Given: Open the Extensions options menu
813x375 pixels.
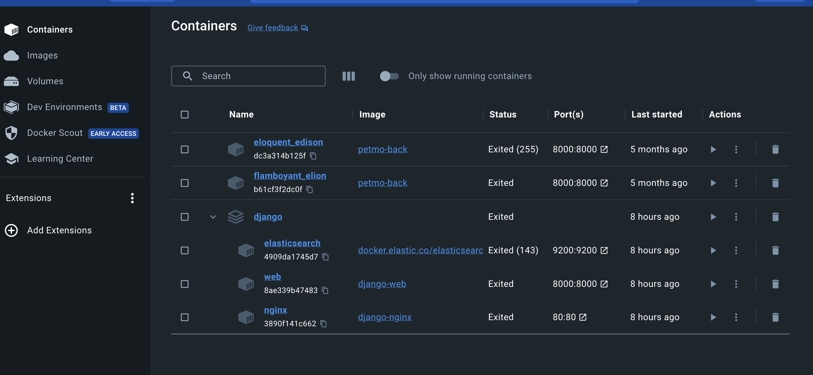Looking at the screenshot, I should pyautogui.click(x=132, y=198).
